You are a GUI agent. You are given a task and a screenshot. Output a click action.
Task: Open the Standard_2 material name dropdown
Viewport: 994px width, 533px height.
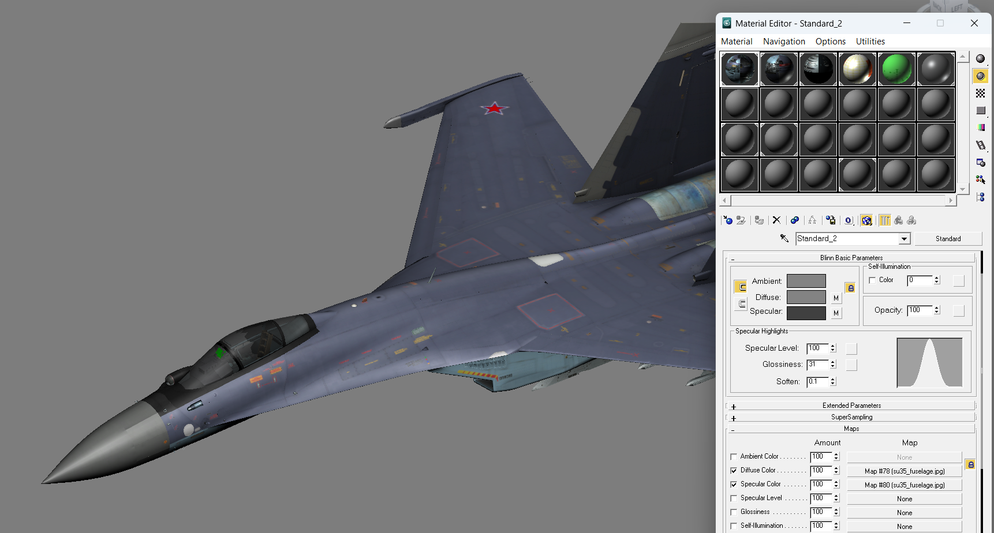click(x=904, y=239)
